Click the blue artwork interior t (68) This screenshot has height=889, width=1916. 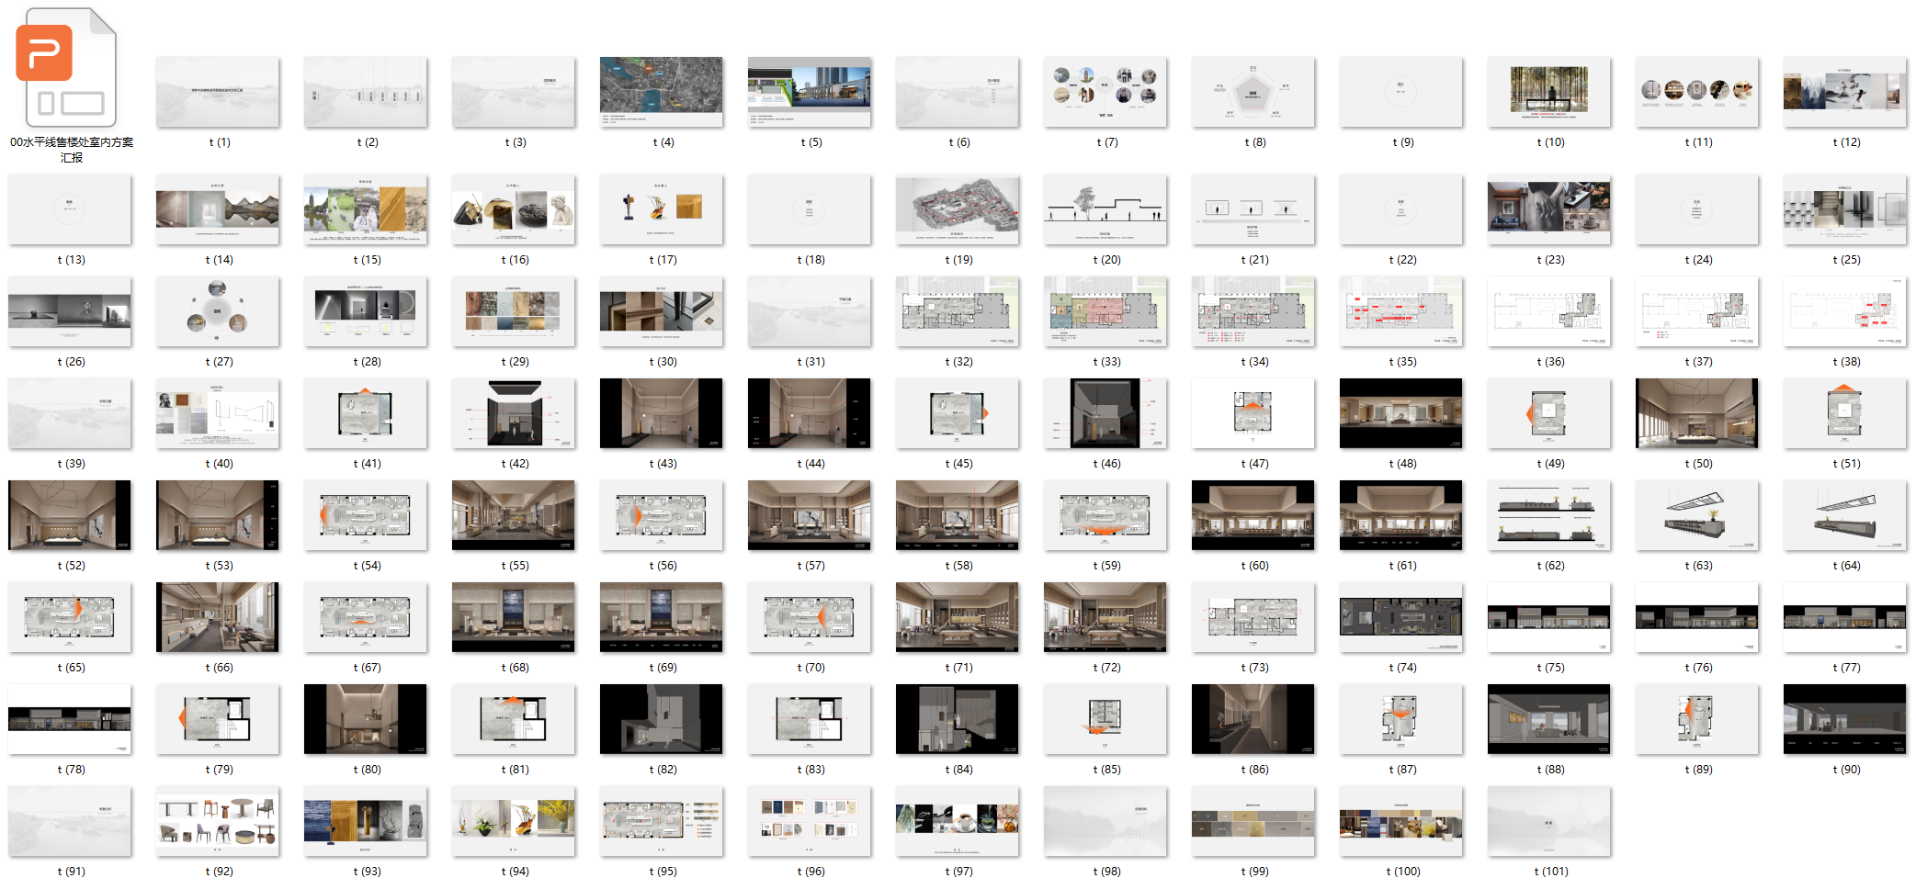513,617
